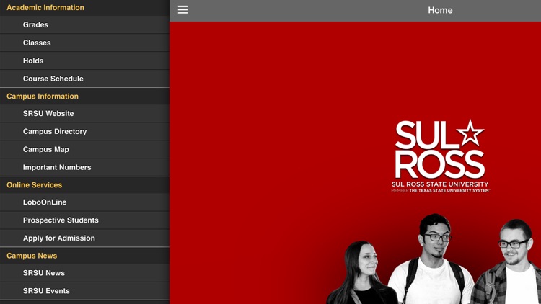The width and height of the screenshot is (541, 304).
Task: Toggle the hamburger menu icon
Action: (x=182, y=10)
